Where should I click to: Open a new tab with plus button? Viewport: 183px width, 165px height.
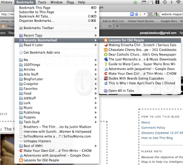click(x=118, y=26)
